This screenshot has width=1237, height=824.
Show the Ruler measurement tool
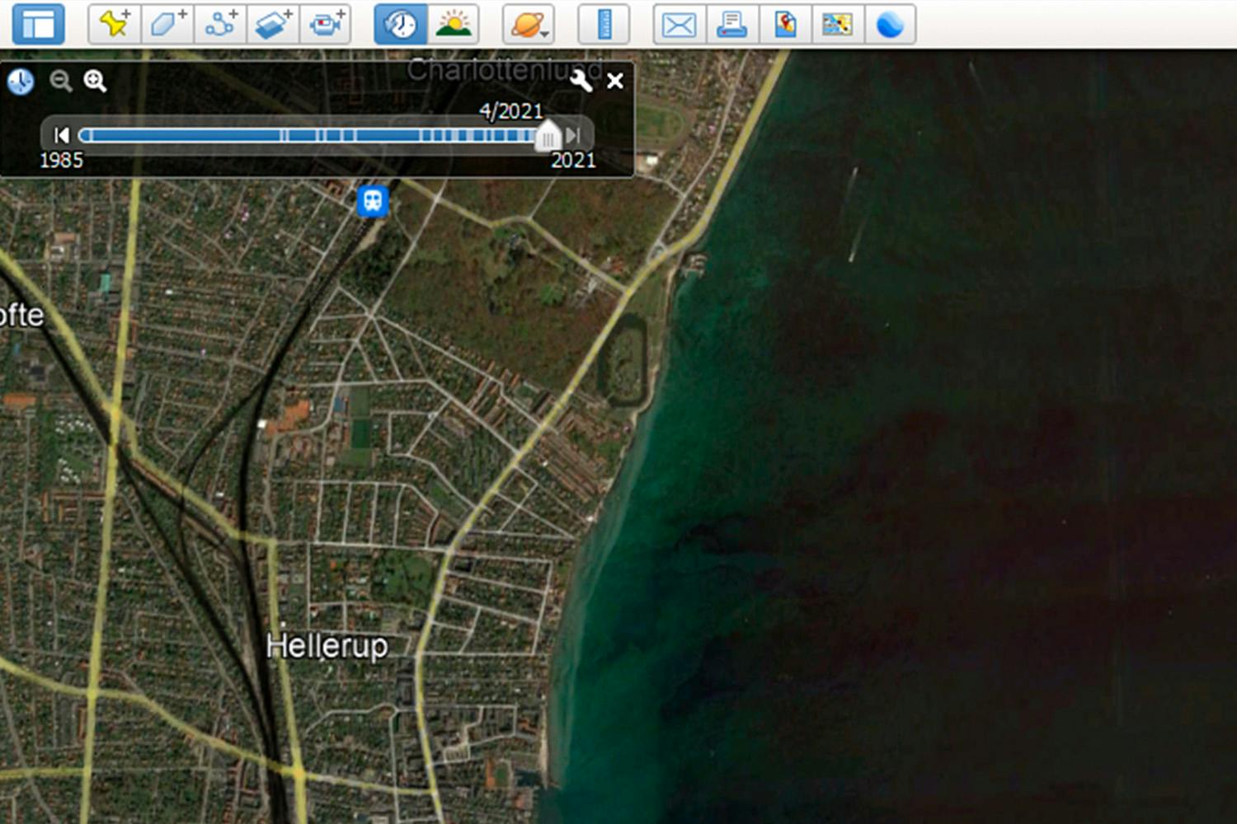click(604, 23)
